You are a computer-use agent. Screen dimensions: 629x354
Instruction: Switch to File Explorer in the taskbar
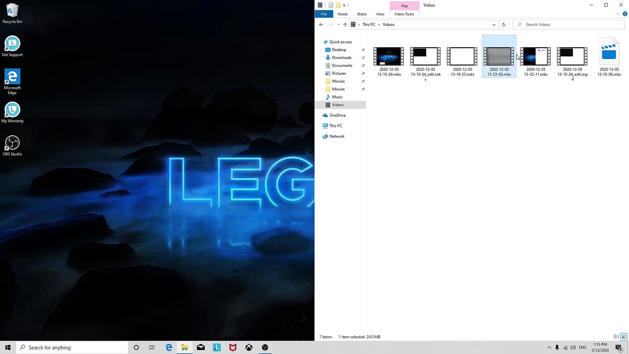[x=184, y=348]
